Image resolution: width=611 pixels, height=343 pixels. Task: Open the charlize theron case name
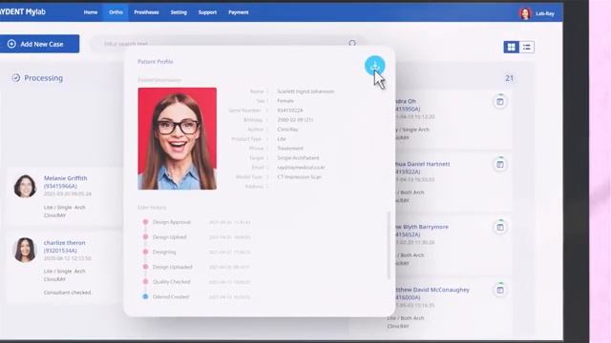point(64,242)
